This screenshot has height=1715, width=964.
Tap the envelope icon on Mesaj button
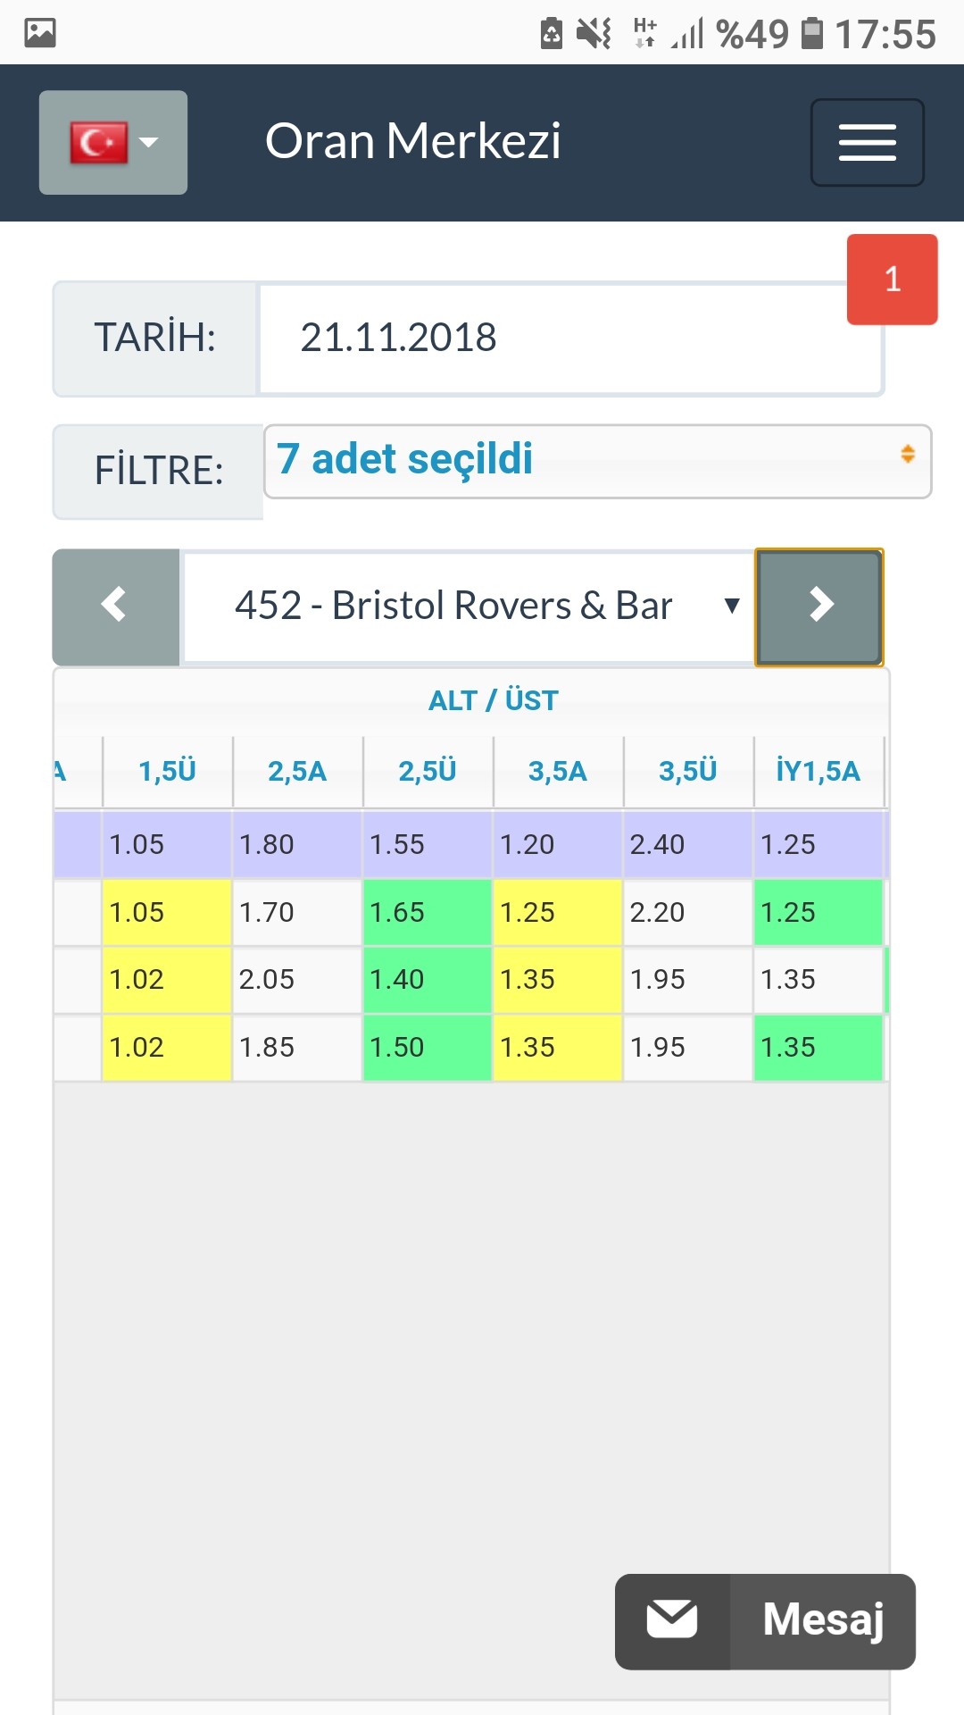pos(672,1620)
